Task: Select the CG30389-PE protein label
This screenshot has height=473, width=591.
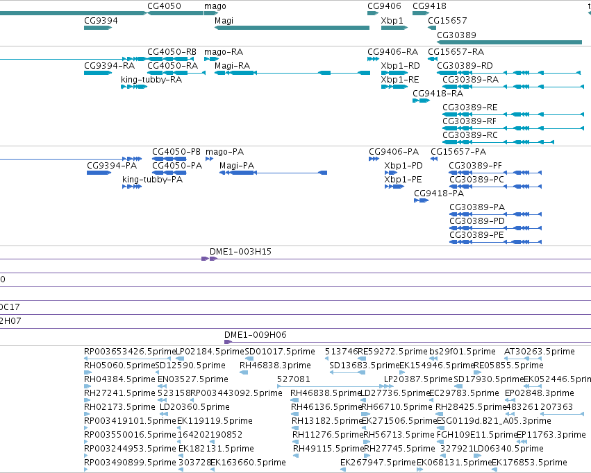Action: (x=476, y=235)
